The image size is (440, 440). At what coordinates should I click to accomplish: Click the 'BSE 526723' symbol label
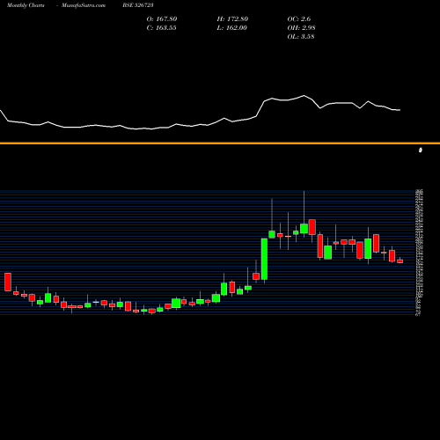(x=138, y=5)
